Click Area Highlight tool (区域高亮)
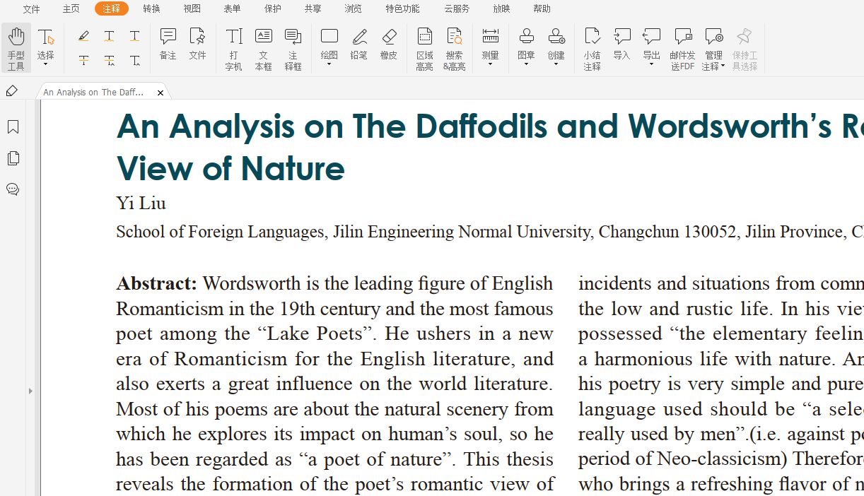This screenshot has width=864, height=496. 424,48
